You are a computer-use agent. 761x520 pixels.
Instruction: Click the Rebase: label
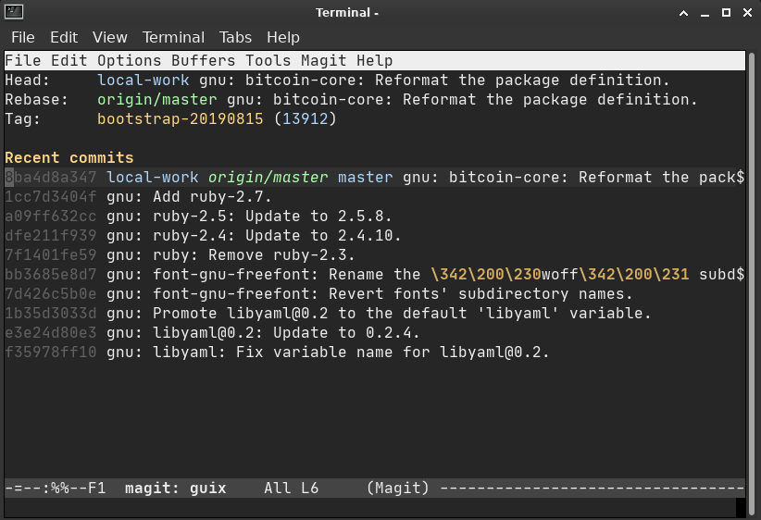tap(37, 99)
